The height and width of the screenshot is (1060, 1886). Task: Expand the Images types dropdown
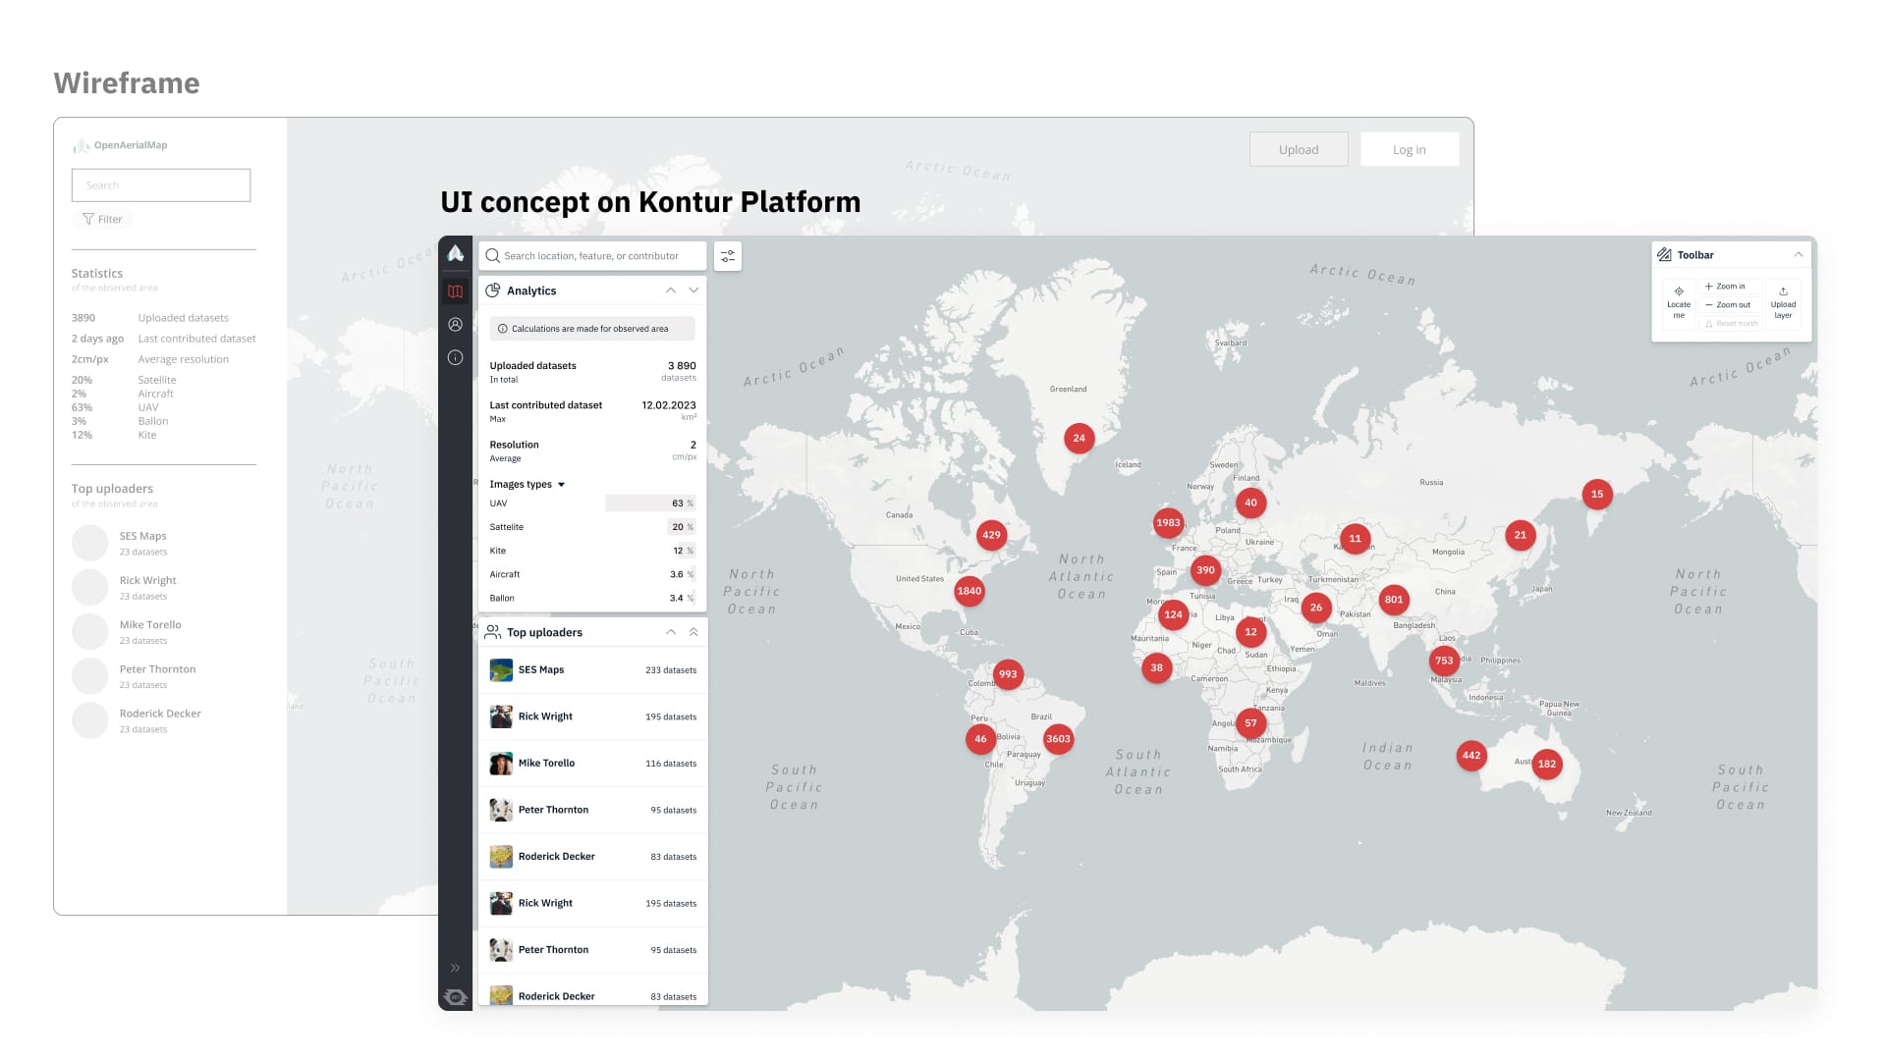point(560,484)
